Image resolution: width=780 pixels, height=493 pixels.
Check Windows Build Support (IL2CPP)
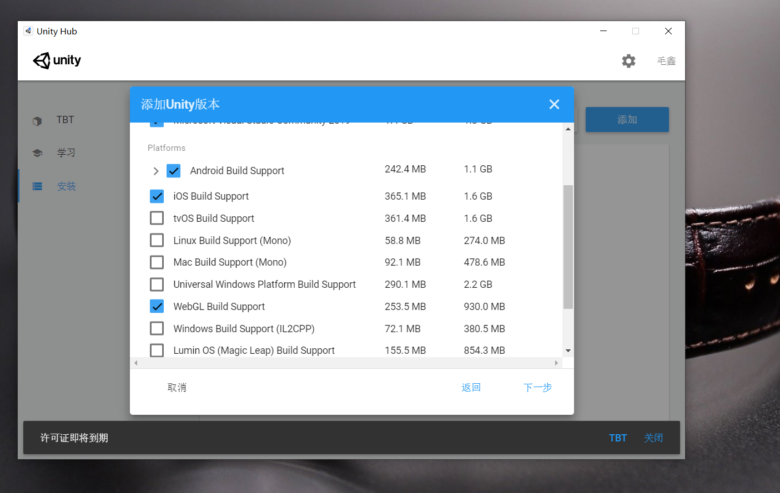pyautogui.click(x=157, y=328)
